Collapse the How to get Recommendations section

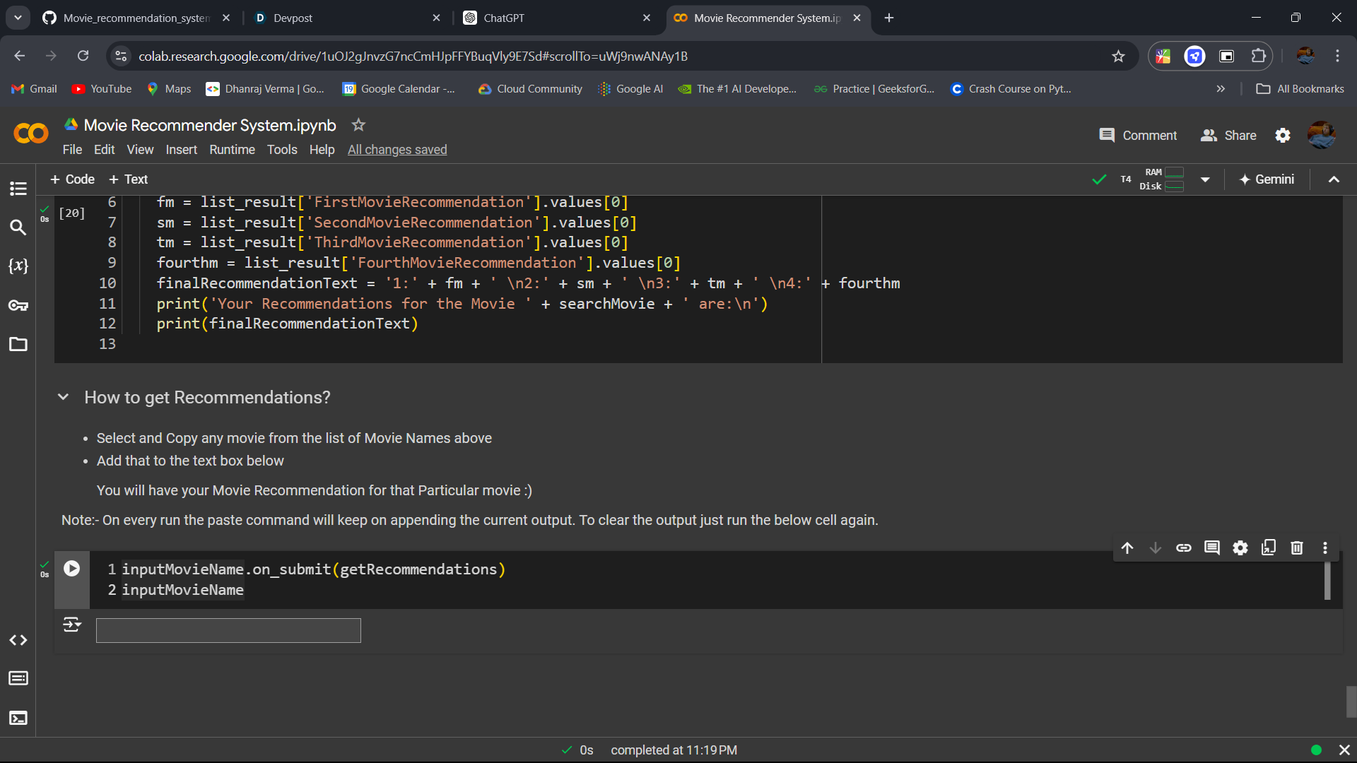click(63, 397)
